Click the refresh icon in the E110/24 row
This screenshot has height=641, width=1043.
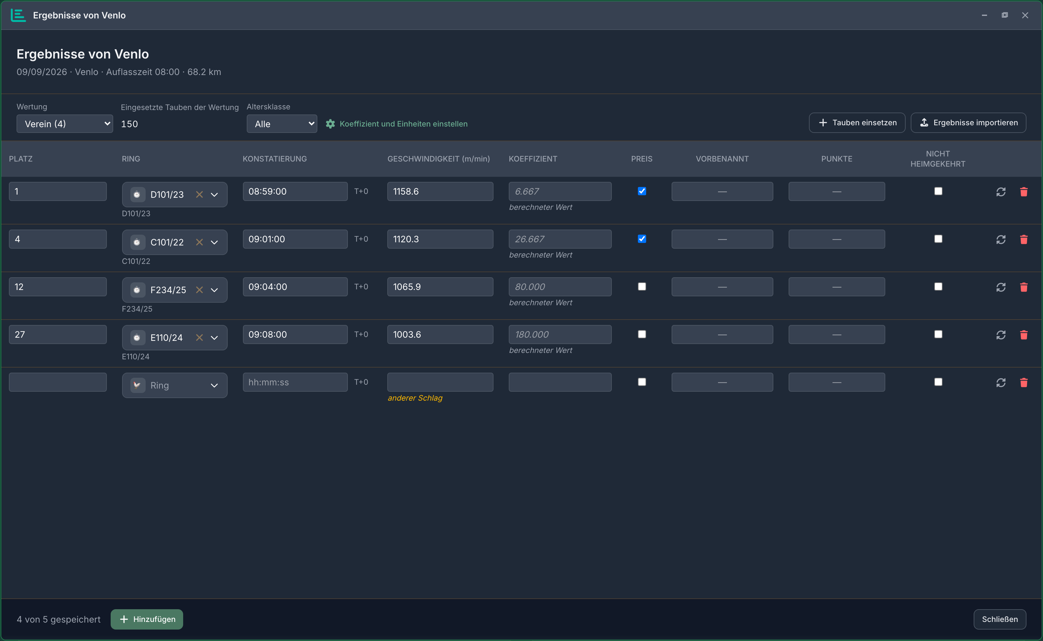pyautogui.click(x=1001, y=335)
